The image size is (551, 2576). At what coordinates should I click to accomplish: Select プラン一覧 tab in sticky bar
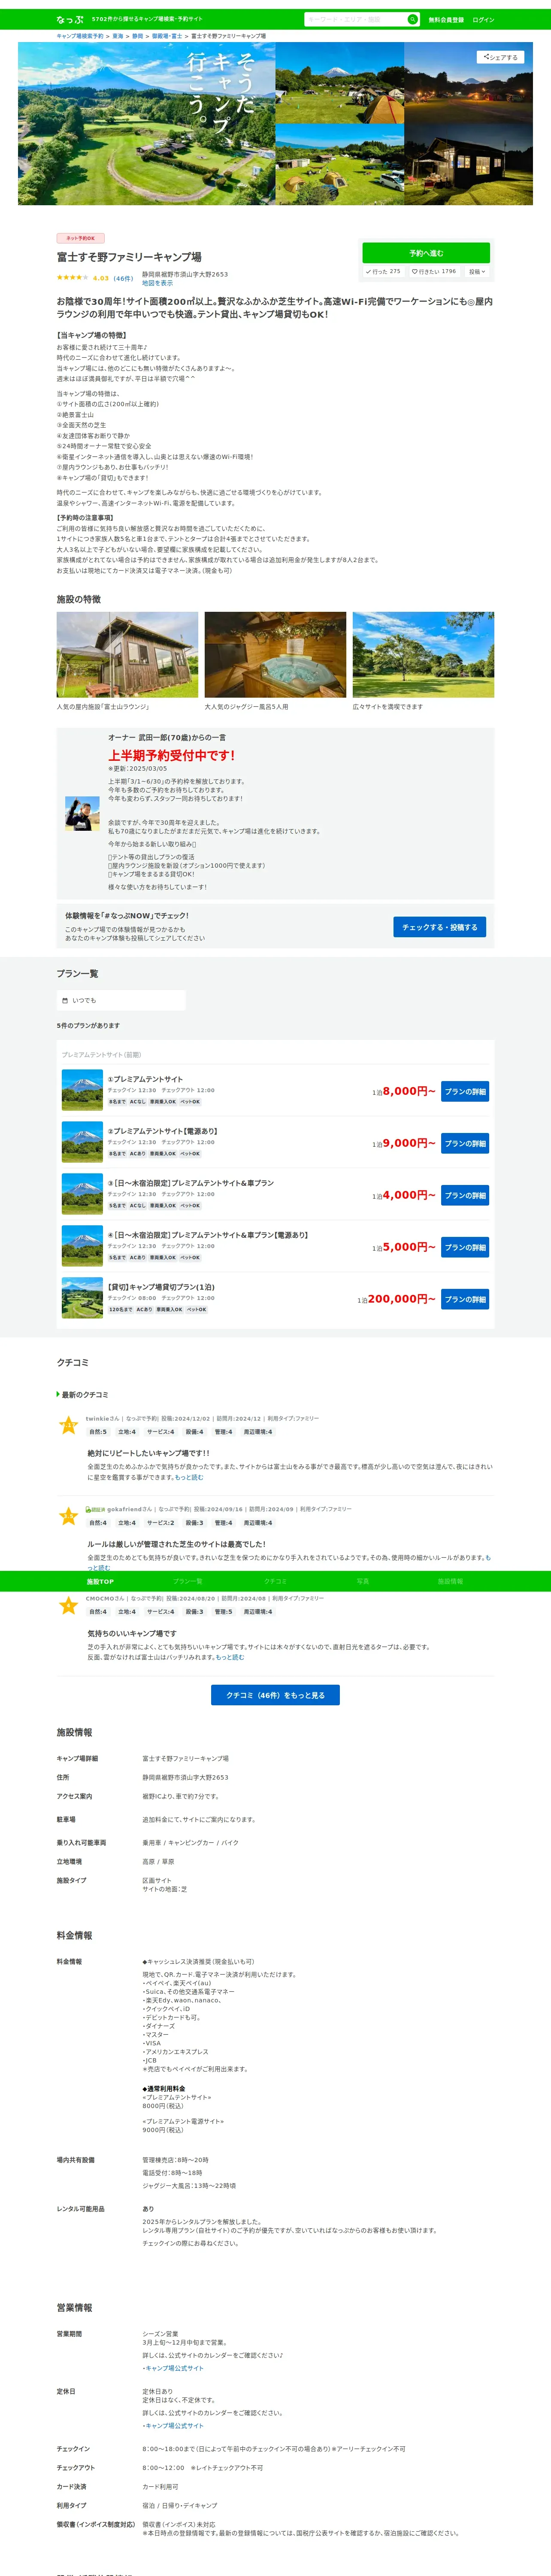187,1581
